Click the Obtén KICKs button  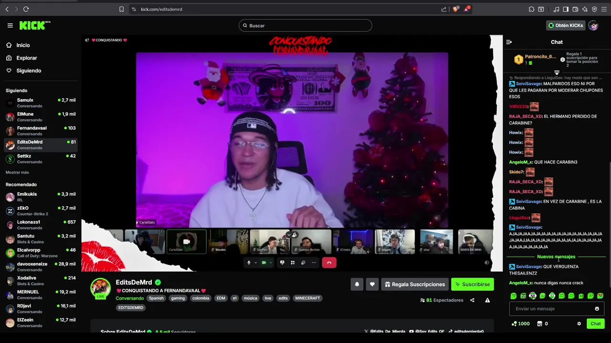(566, 25)
